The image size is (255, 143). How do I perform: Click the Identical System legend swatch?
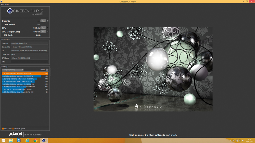pyautogui.click(x=13, y=129)
